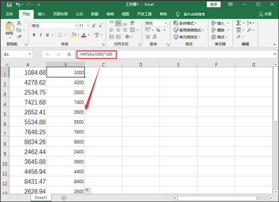Open the 条件格式 dropdown
The width and height of the screenshot is (279, 202).
[185, 23]
